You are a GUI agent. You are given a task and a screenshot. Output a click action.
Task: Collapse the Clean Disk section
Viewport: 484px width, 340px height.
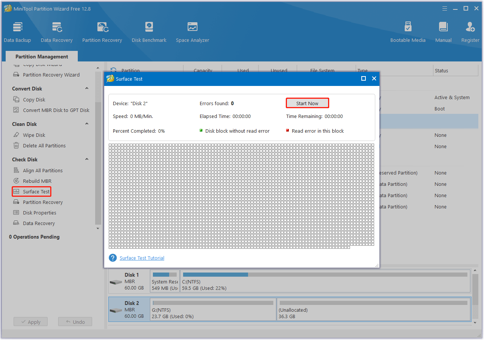86,124
